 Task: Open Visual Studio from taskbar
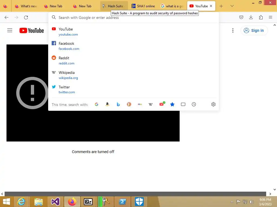point(55,202)
